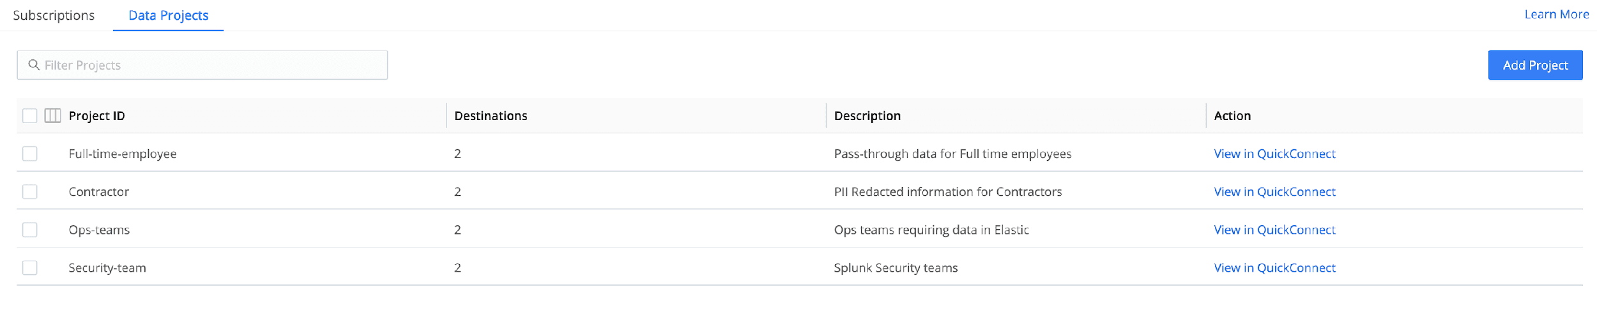Check the Full-time-employee row checkbox
Viewport: 1597px width, 331px height.
pyautogui.click(x=30, y=154)
